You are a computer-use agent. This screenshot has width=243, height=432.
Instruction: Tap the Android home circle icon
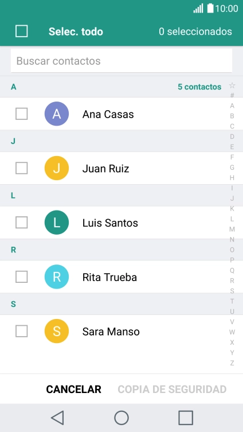click(x=121, y=418)
